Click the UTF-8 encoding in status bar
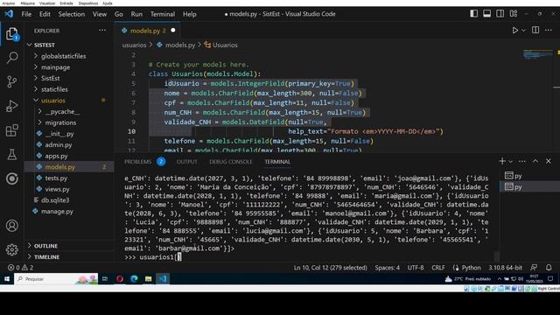Image resolution: width=560 pixels, height=315 pixels. 416,268
